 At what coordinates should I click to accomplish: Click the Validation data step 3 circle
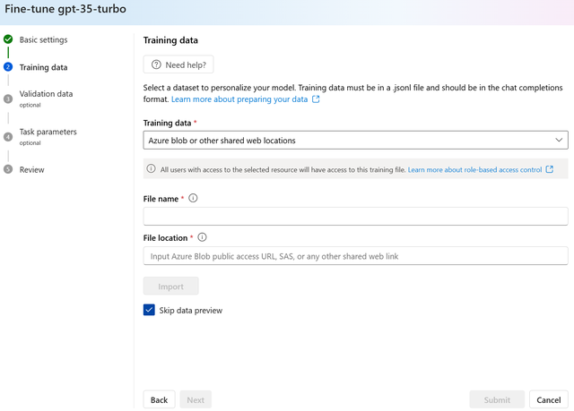click(8, 98)
